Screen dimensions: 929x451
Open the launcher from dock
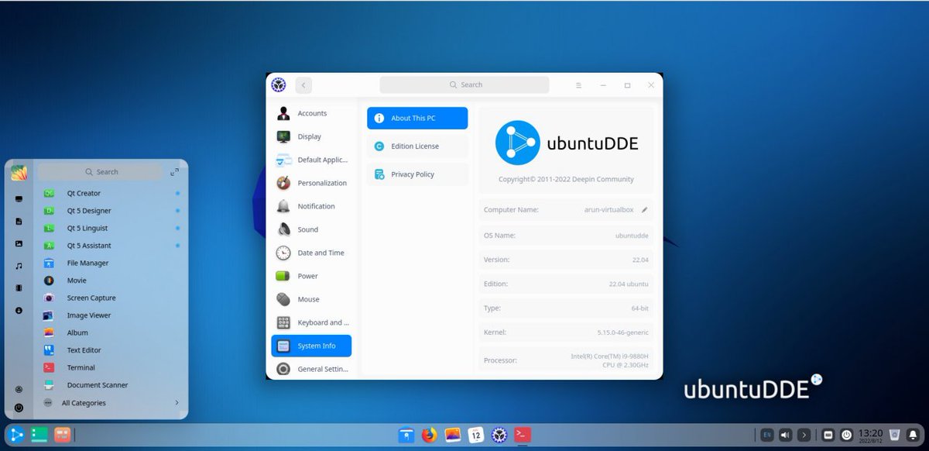(x=17, y=435)
